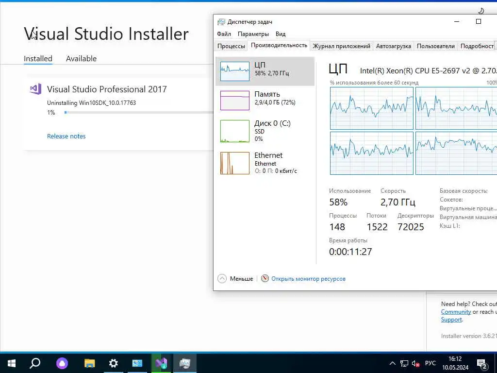Screen dimensions: 497x373
Task: Collapse details with Меньше button
Action: point(235,278)
